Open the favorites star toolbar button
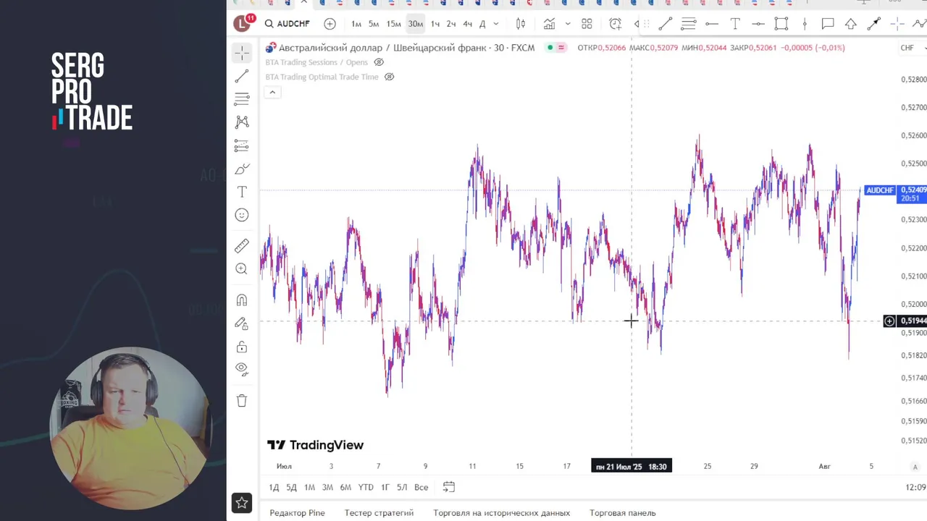927x521 pixels. click(x=242, y=502)
